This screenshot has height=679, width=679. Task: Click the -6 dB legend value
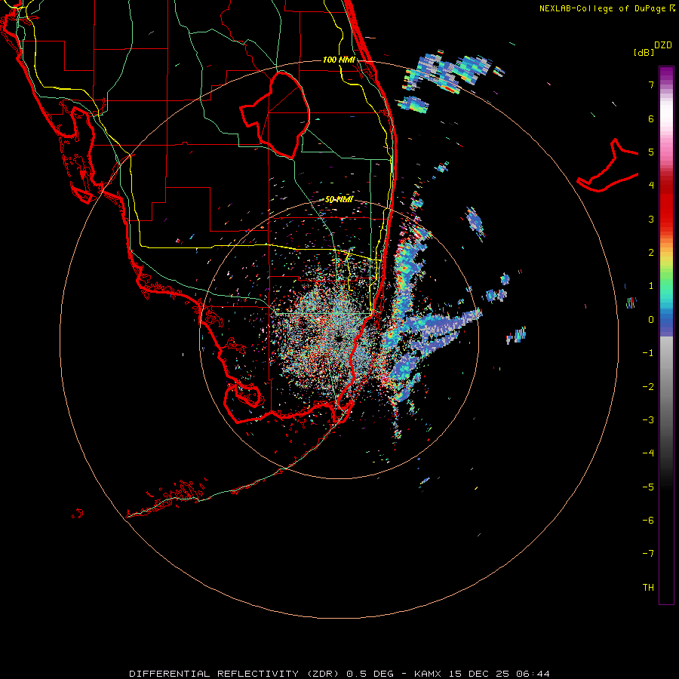tap(648, 521)
